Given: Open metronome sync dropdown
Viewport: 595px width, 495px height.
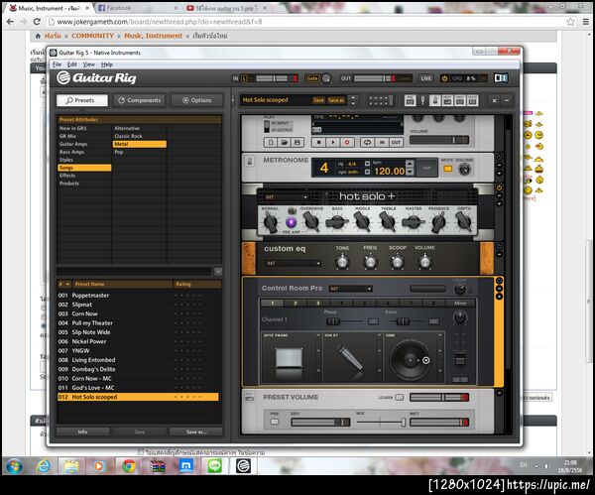Looking at the screenshot, I should pos(367,172).
